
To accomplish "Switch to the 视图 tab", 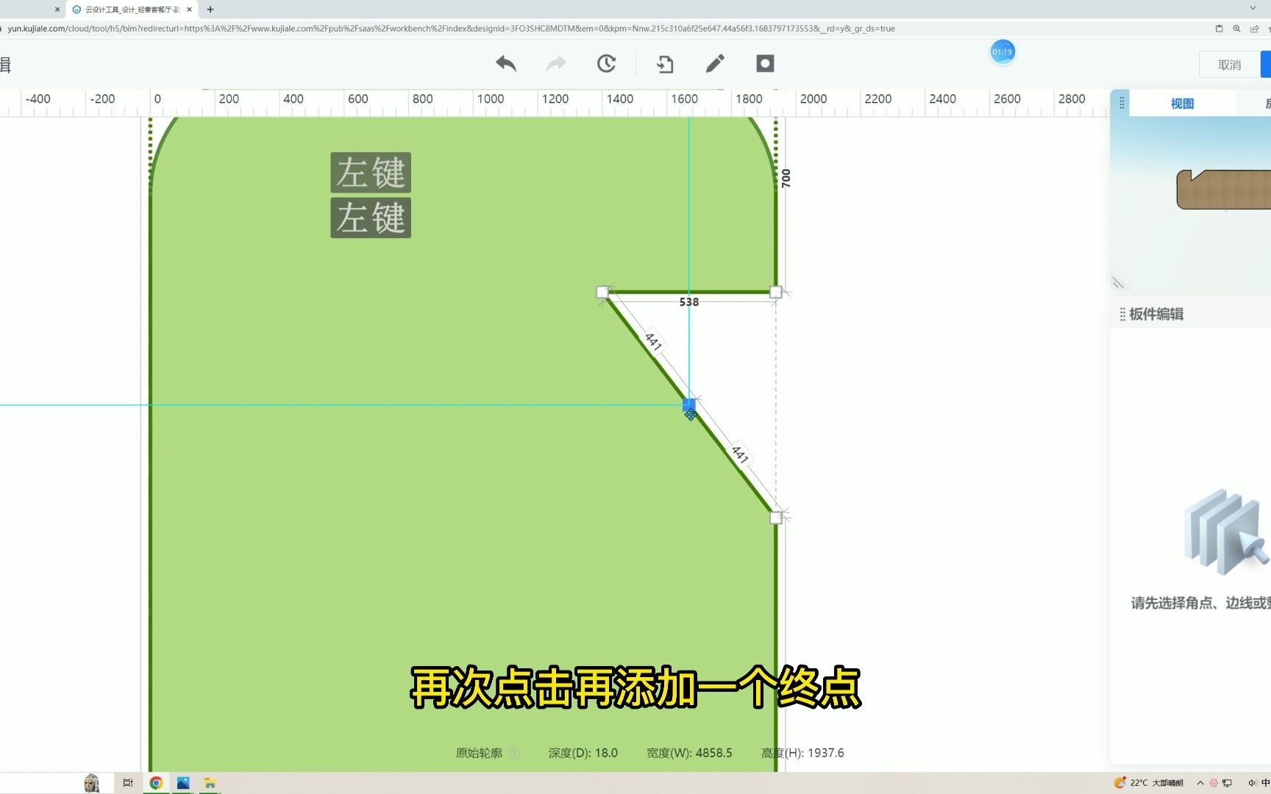I will (x=1182, y=104).
